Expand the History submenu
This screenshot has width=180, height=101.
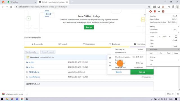163,27
